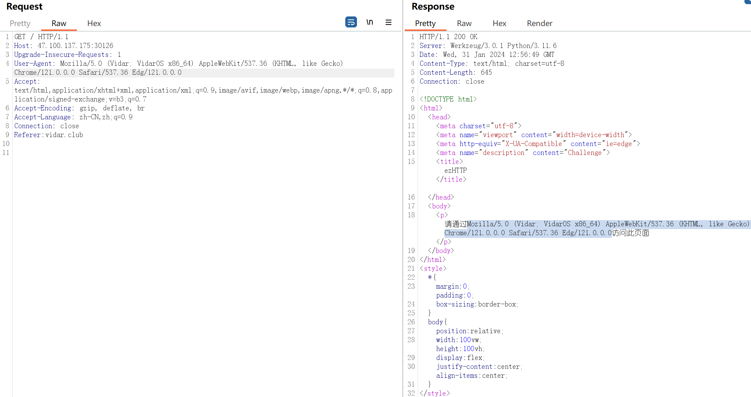Select the Response Pretty tab
Screen dimensions: 751x397
click(425, 23)
